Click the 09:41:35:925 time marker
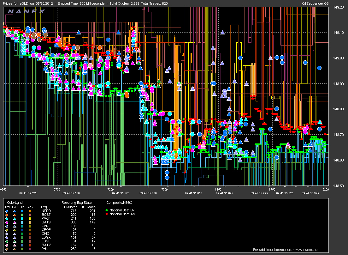The width and height of the screenshot is (348, 255). point(310,193)
